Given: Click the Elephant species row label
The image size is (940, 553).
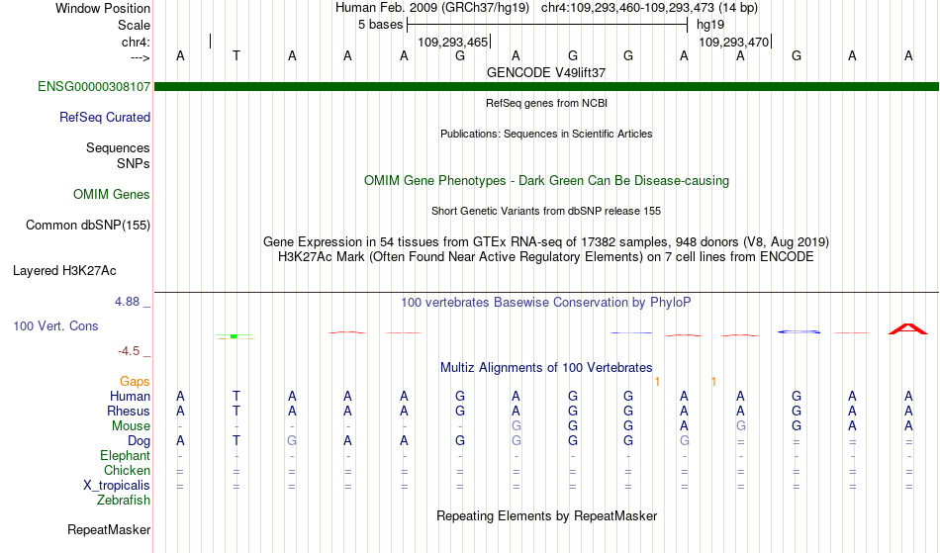Looking at the screenshot, I should [x=125, y=455].
